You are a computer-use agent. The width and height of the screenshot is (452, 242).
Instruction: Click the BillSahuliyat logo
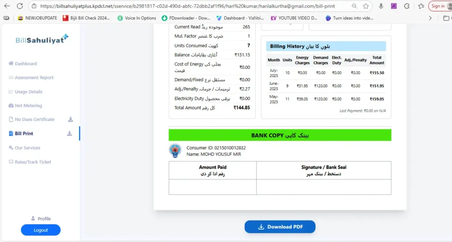tap(41, 40)
